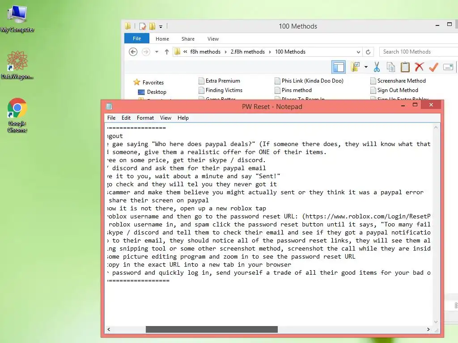The image size is (458, 343).
Task: Switch to Explorer Home tab
Action: pyautogui.click(x=162, y=39)
